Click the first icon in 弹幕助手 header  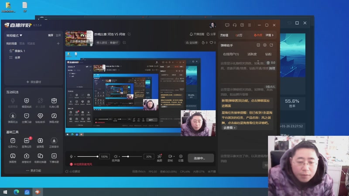(x=258, y=45)
